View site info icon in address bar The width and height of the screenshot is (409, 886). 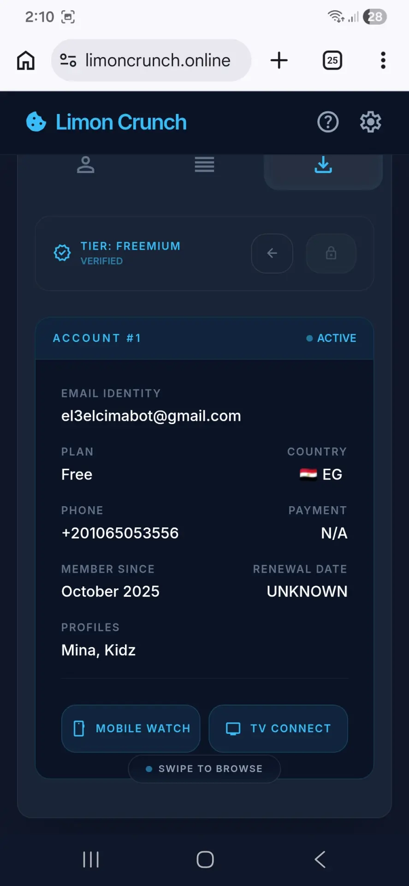click(x=68, y=60)
